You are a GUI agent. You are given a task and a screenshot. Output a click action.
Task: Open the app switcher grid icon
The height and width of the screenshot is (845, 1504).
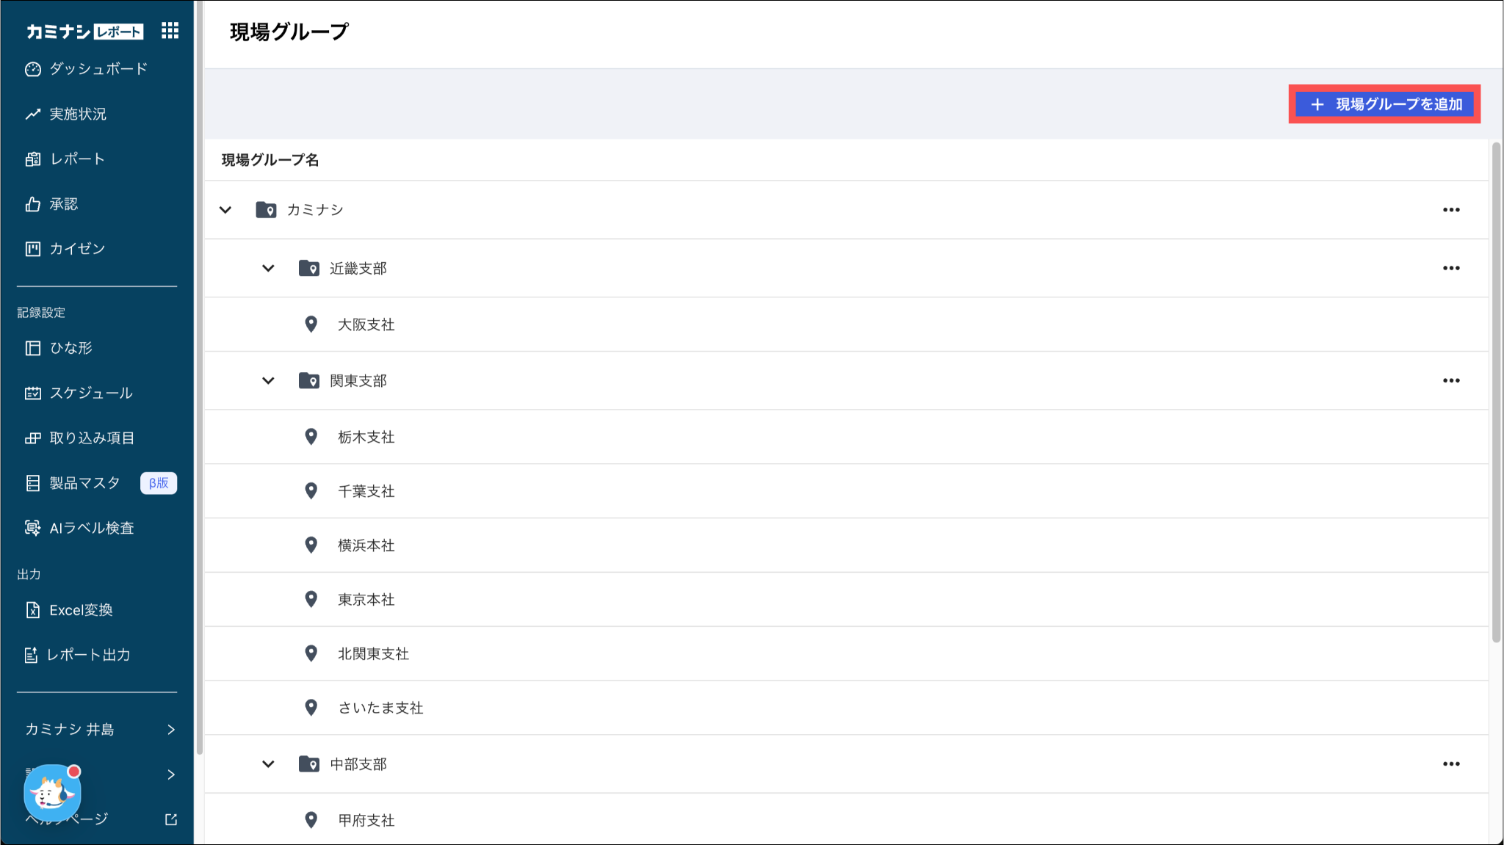click(x=170, y=31)
